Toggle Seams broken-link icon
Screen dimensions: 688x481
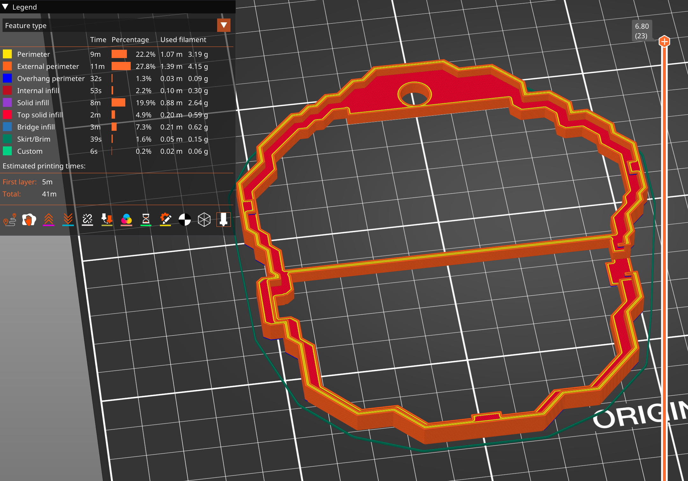coord(87,220)
